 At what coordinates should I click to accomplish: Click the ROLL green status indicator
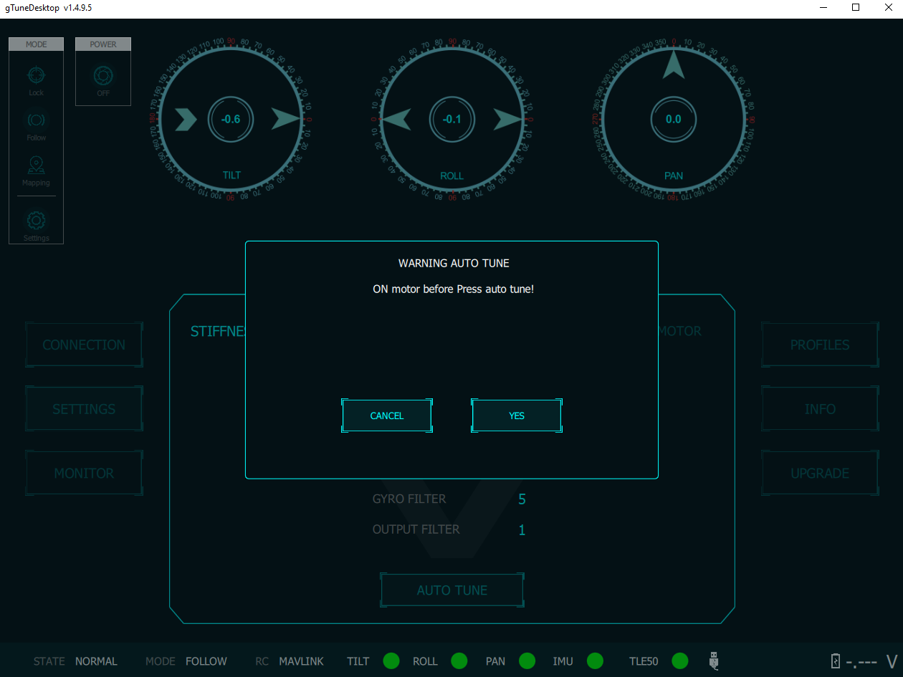click(x=459, y=661)
